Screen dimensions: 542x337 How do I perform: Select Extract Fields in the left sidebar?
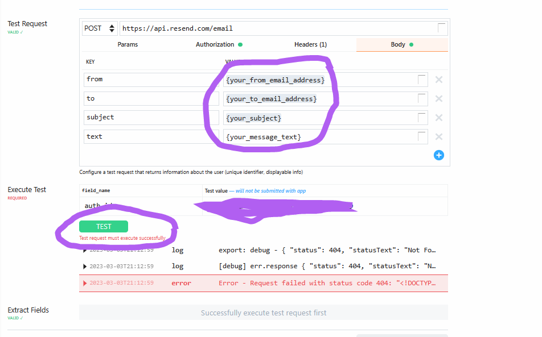pyautogui.click(x=28, y=310)
